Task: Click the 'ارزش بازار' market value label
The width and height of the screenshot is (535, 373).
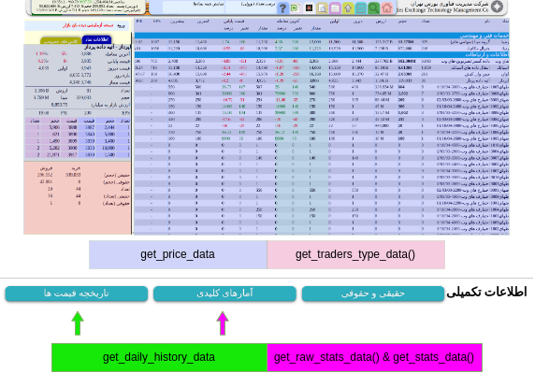Action: click(x=110, y=105)
